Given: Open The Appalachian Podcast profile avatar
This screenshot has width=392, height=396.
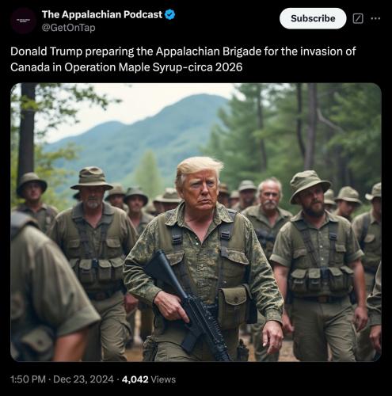Looking at the screenshot, I should [23, 21].
